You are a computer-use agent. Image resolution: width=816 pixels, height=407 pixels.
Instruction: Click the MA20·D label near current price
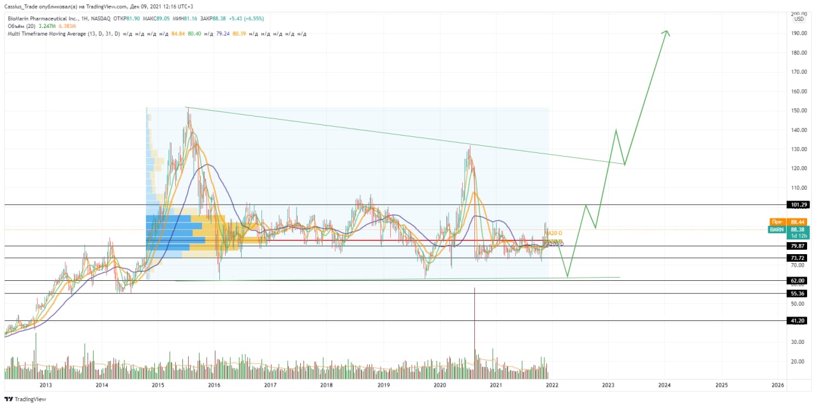[552, 233]
